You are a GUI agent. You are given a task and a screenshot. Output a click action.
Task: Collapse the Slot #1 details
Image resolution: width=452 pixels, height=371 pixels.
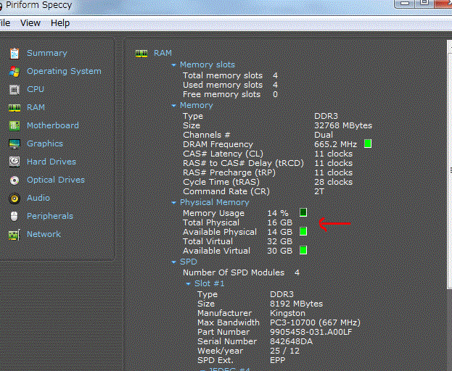[x=188, y=284]
